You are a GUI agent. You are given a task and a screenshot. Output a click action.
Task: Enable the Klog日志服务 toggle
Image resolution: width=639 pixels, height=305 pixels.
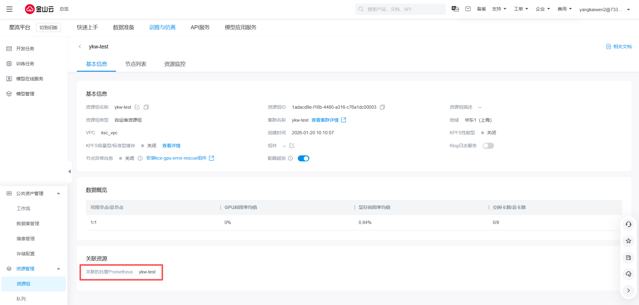(488, 146)
